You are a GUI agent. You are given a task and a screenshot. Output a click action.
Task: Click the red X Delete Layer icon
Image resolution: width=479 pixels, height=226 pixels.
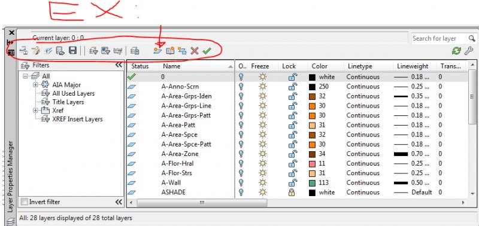coord(195,51)
